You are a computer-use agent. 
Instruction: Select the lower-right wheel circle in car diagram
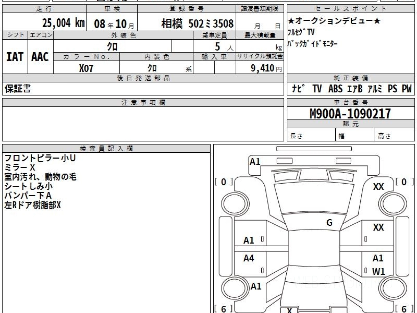click(x=392, y=289)
